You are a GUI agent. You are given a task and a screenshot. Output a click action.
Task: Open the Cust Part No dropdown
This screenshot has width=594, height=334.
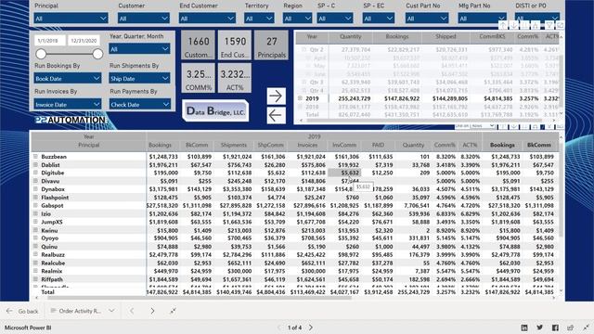427,19
